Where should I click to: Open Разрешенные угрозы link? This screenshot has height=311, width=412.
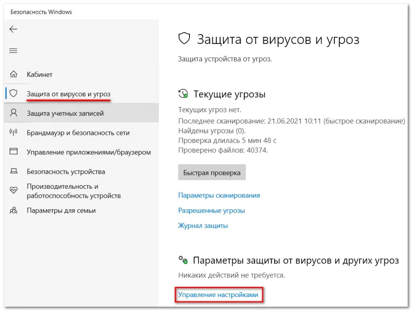point(211,210)
